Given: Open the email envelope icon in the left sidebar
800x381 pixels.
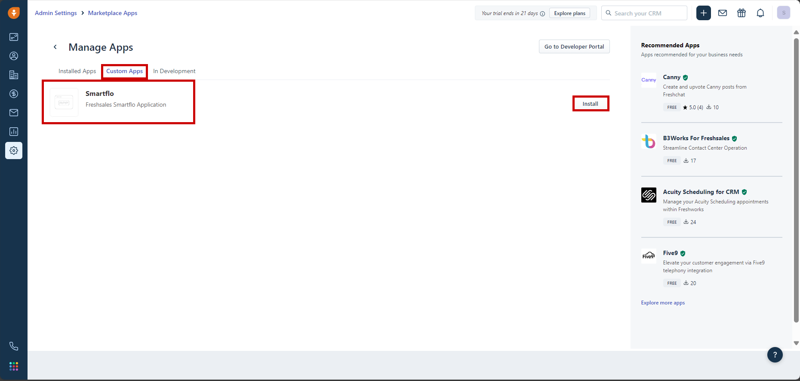Looking at the screenshot, I should (14, 113).
